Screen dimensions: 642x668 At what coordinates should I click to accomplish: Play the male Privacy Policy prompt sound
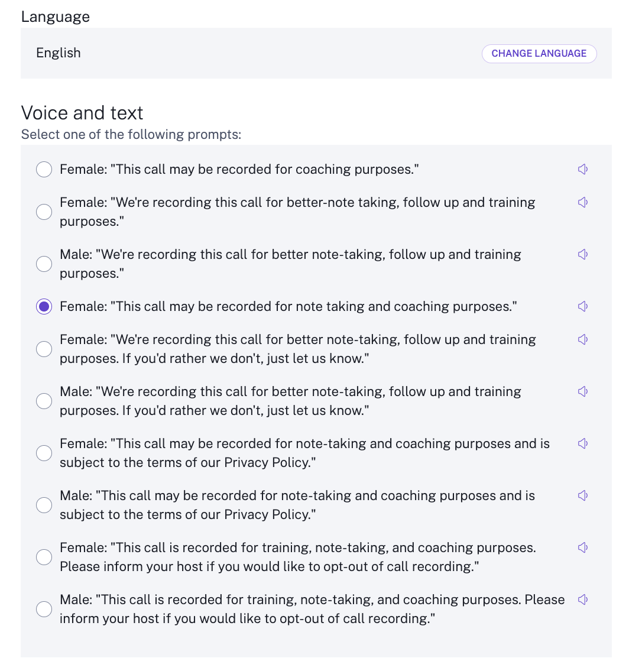[x=583, y=495]
